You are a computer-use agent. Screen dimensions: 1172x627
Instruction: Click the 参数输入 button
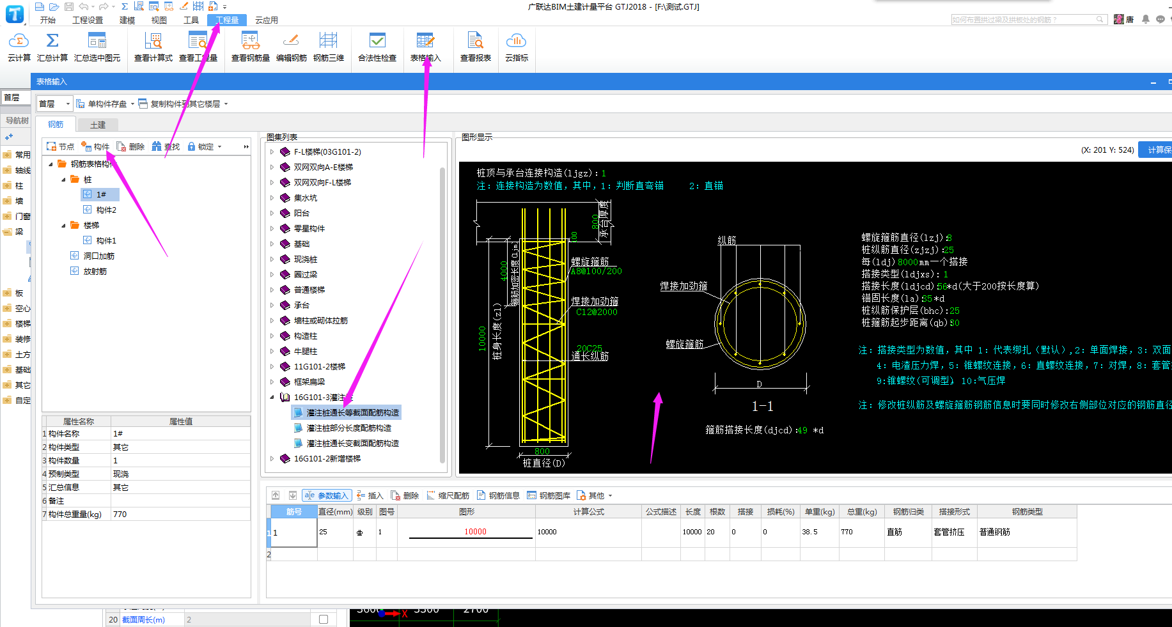coord(327,496)
